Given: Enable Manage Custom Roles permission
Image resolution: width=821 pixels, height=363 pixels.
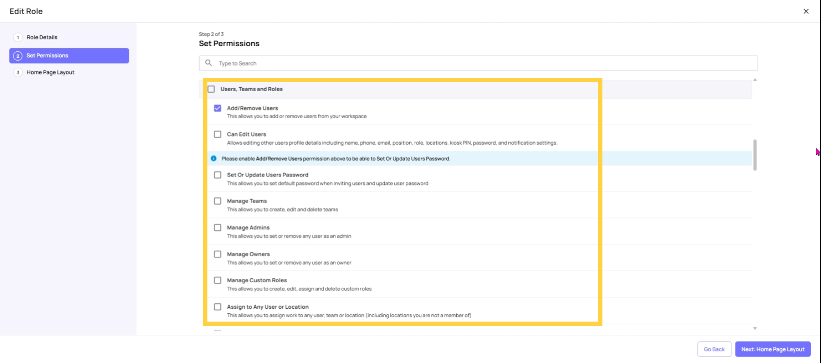Looking at the screenshot, I should point(218,280).
